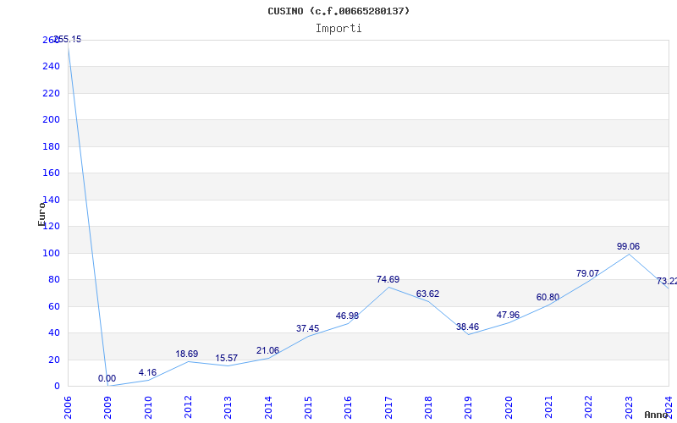677x423 pixels.
Task: Click the 40 y-axis tick label
Action: click(x=53, y=333)
